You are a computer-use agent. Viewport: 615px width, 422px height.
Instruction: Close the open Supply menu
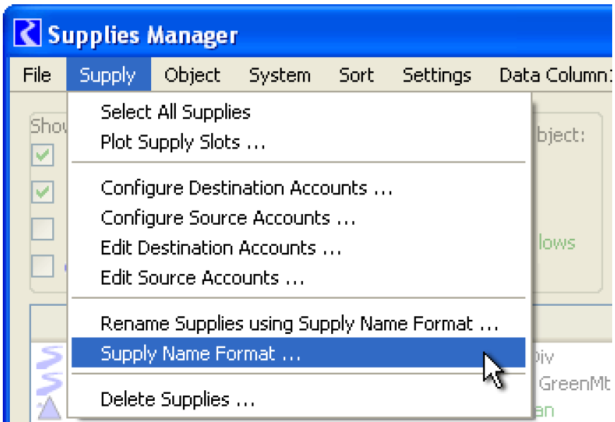(x=108, y=75)
